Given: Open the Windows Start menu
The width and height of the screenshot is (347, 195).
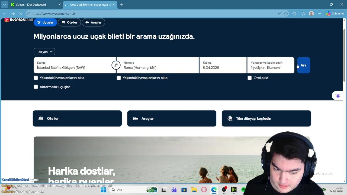Looking at the screenshot, I should [104, 190].
